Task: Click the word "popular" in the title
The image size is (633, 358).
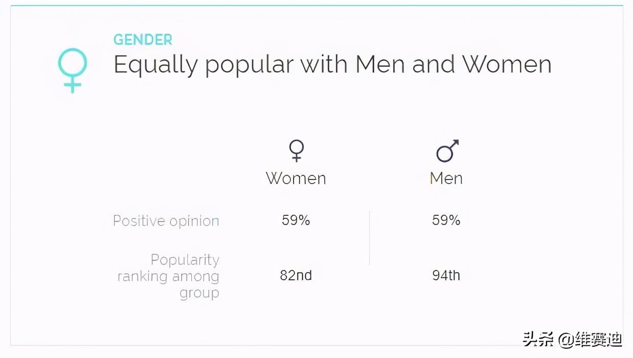Action: [249, 65]
